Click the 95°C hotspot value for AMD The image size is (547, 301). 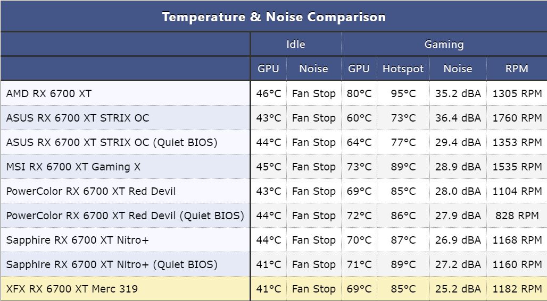point(403,93)
